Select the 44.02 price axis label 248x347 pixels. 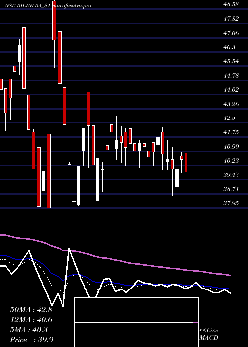click(x=231, y=90)
